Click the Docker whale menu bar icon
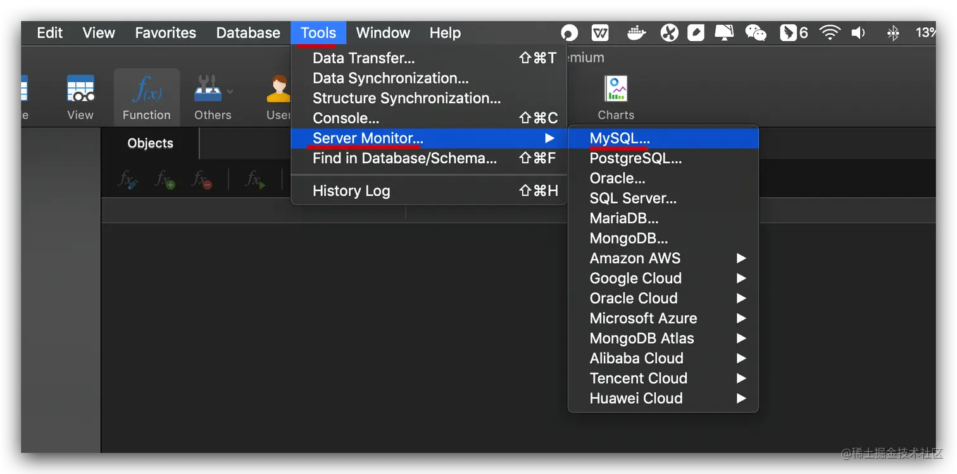957x474 pixels. pyautogui.click(x=636, y=33)
